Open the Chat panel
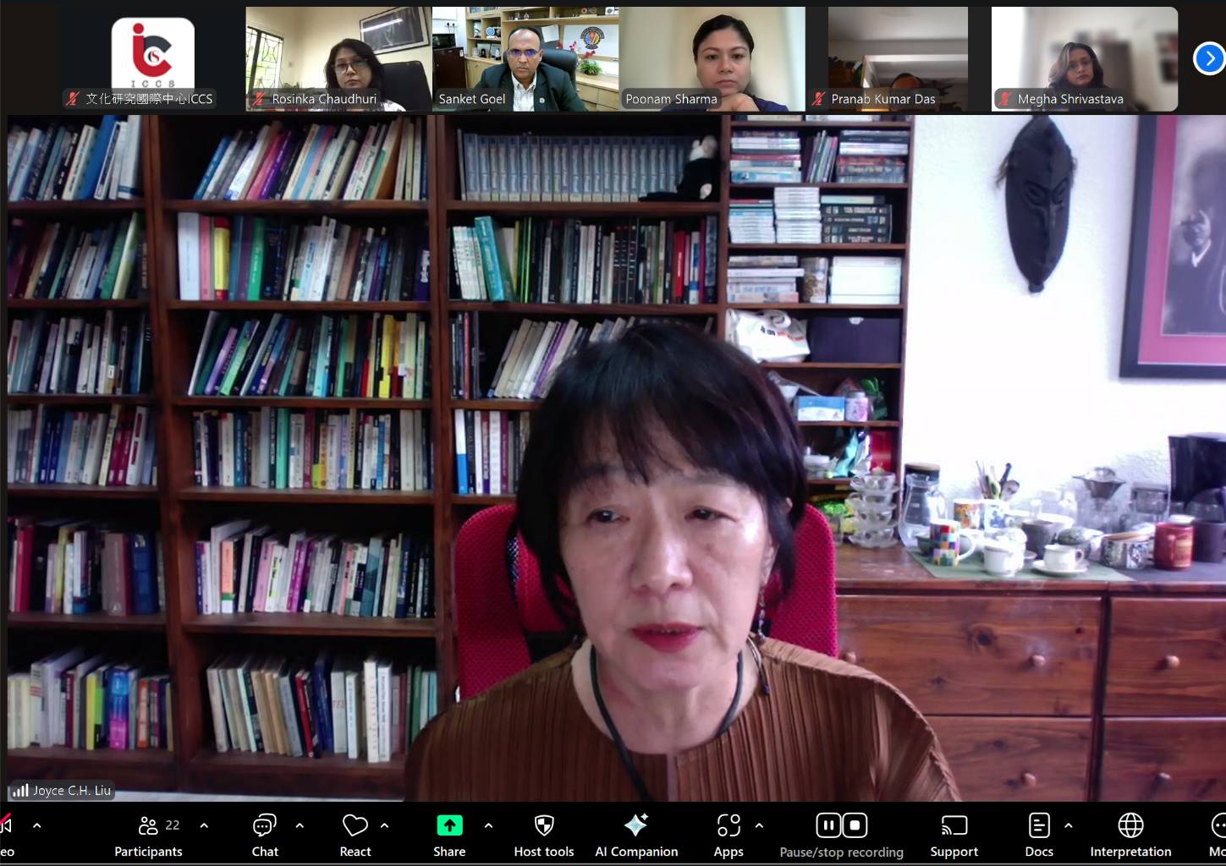1226x866 pixels. pyautogui.click(x=265, y=835)
